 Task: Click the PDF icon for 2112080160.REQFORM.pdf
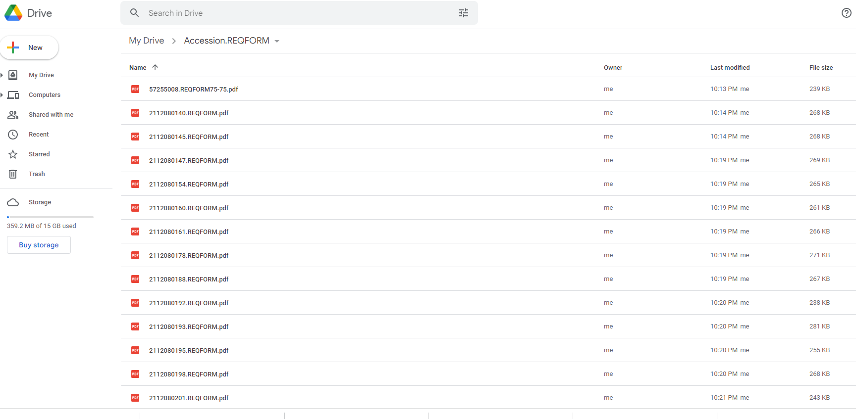(135, 208)
